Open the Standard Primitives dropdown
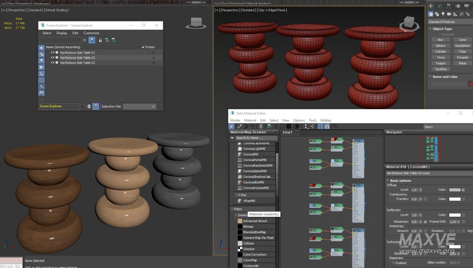473x268 pixels. tap(448, 22)
